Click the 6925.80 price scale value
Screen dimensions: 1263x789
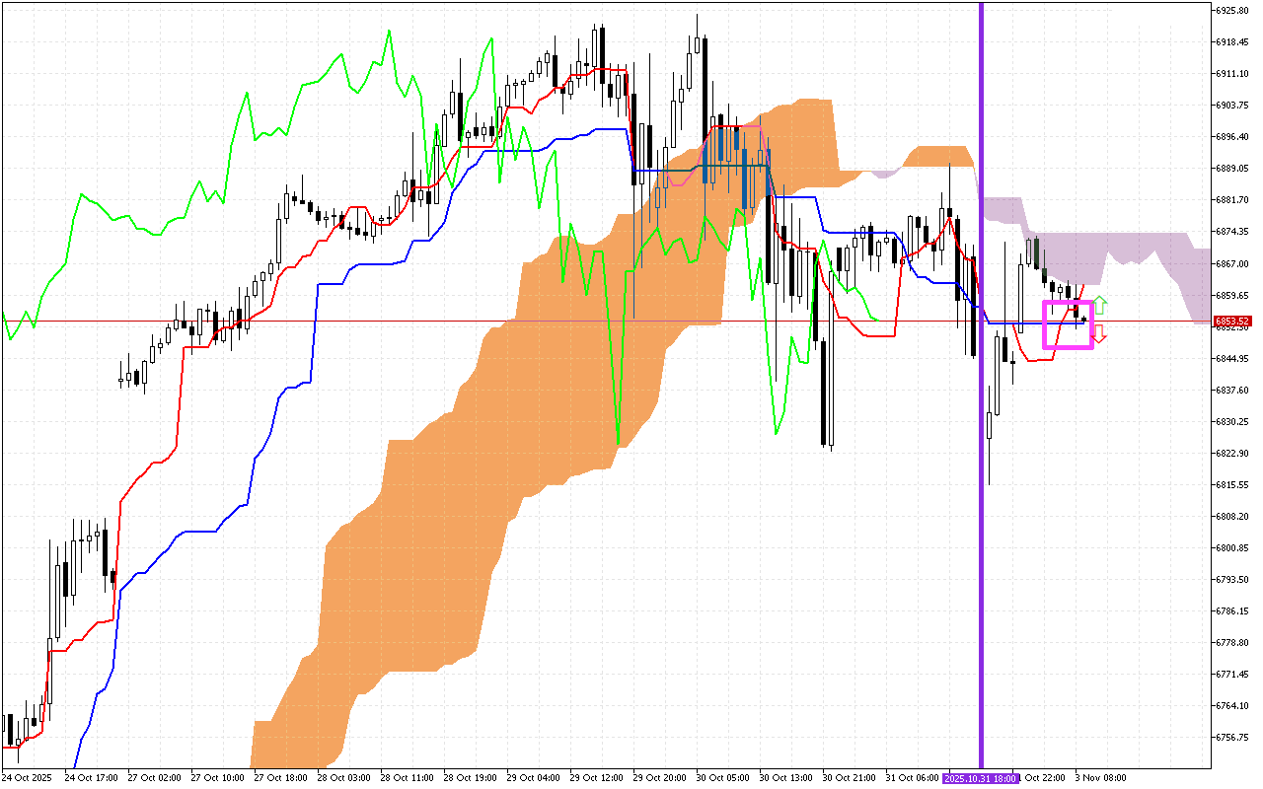pyautogui.click(x=1231, y=8)
